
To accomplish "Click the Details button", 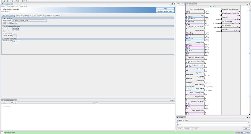I will (165, 9).
